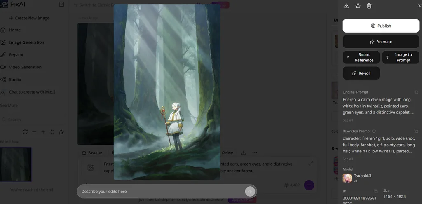Collapse the left sidebar panel

click(61, 4)
